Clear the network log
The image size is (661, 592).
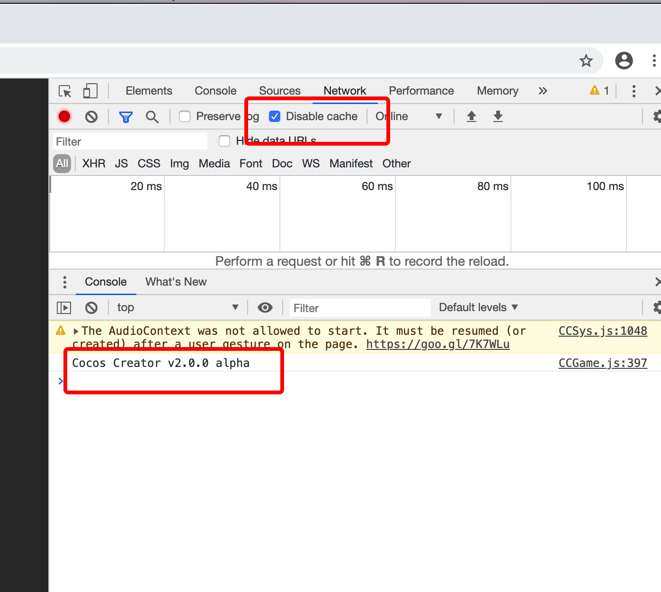pos(91,116)
